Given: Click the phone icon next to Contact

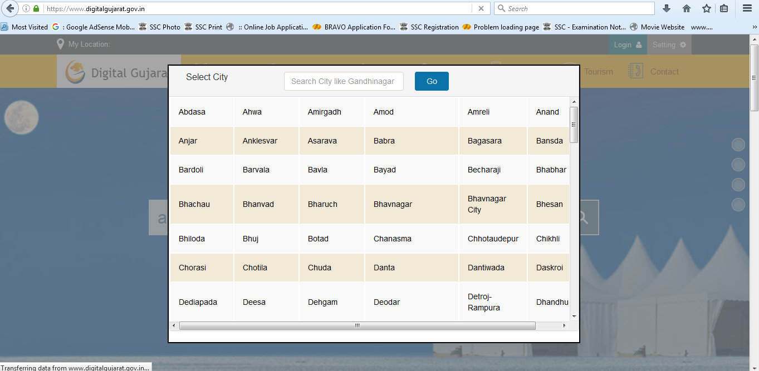Looking at the screenshot, I should pos(635,71).
